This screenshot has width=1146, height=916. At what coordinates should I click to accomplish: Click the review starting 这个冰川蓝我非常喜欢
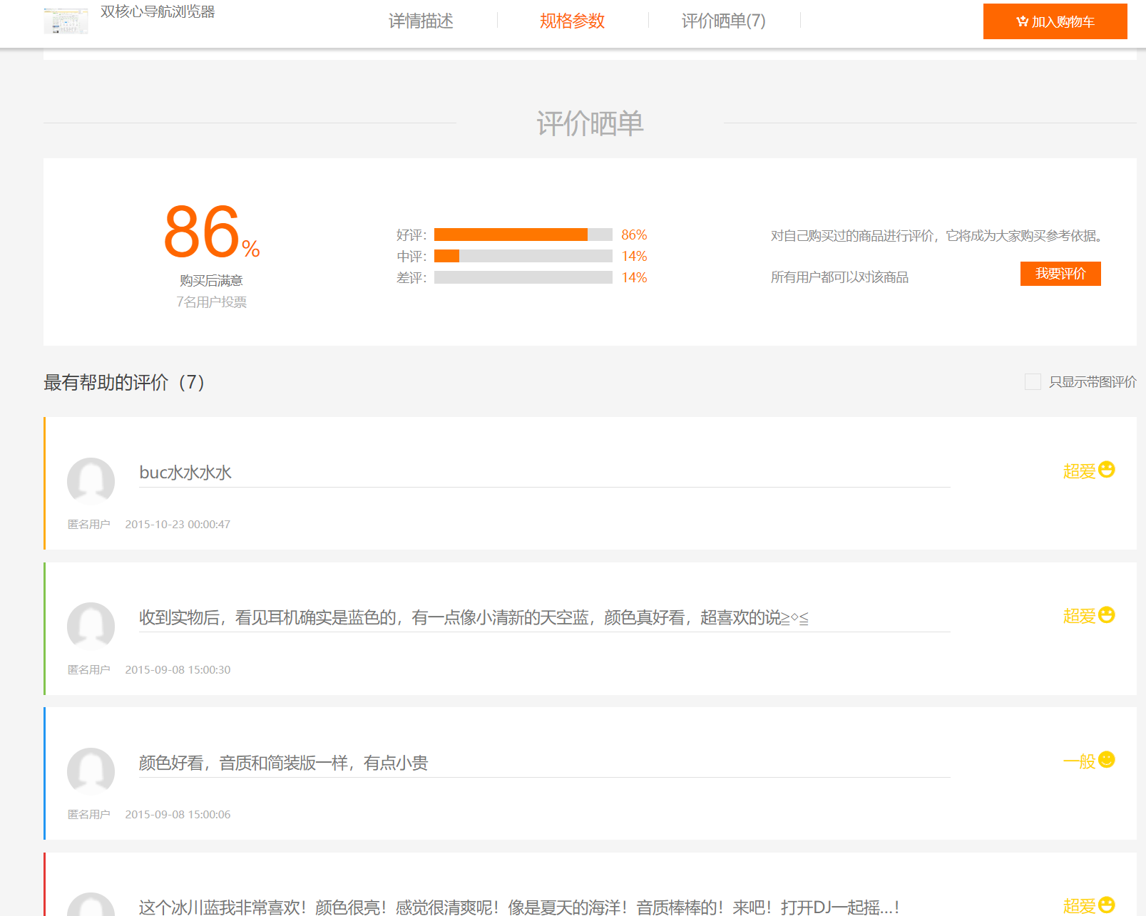click(519, 907)
